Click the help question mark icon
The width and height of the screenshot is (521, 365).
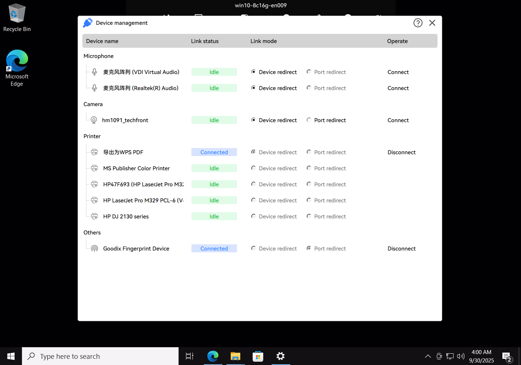(x=418, y=23)
